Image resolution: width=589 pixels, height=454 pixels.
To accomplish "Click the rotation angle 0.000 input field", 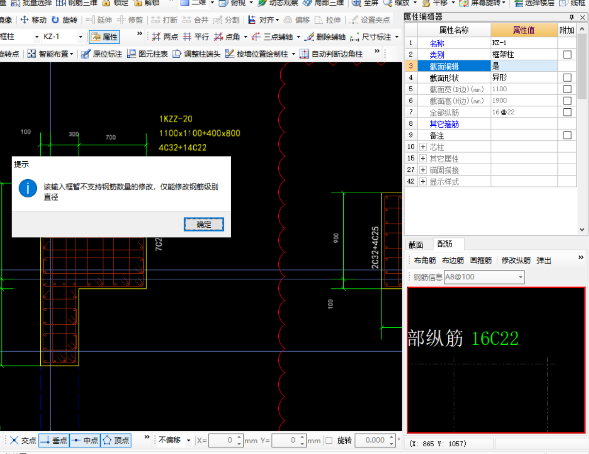I will tap(375, 440).
